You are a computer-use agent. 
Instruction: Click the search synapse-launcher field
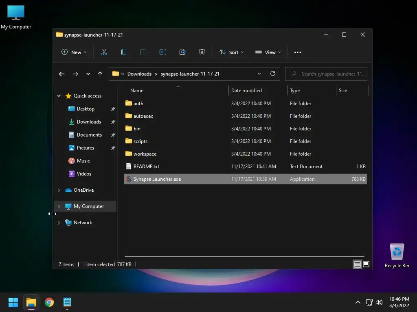[x=326, y=74]
